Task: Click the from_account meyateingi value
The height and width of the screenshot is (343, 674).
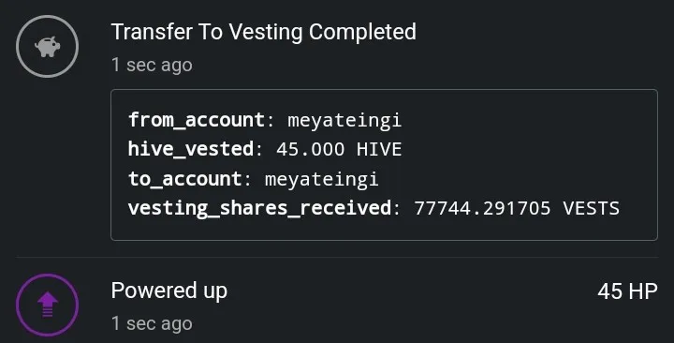Action: [344, 120]
